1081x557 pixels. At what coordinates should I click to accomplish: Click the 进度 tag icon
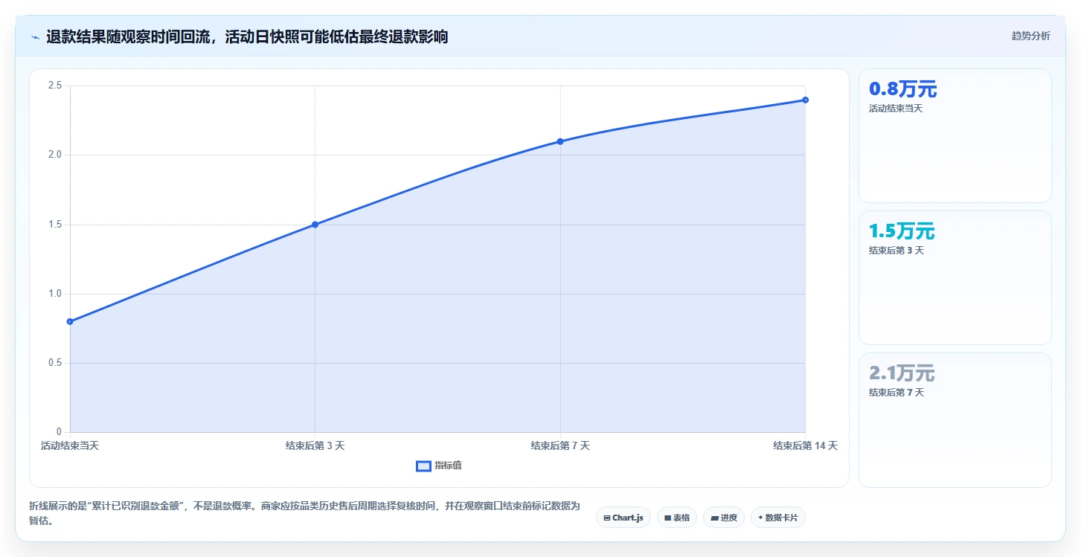pos(714,518)
